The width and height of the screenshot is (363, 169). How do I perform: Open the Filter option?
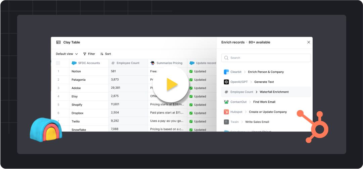click(x=89, y=54)
